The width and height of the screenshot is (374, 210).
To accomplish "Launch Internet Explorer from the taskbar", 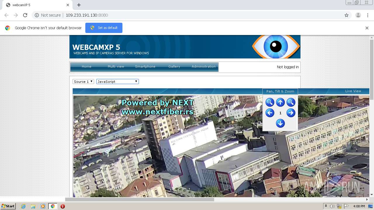I will 23,206.
